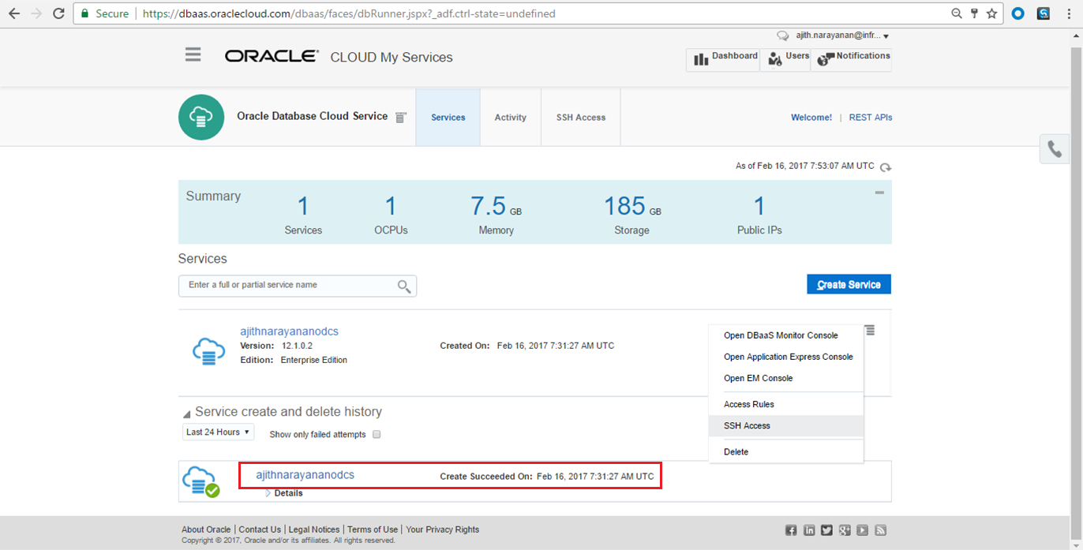The height and width of the screenshot is (550, 1083).
Task: Refresh the As of timestamp
Action: pos(886,167)
